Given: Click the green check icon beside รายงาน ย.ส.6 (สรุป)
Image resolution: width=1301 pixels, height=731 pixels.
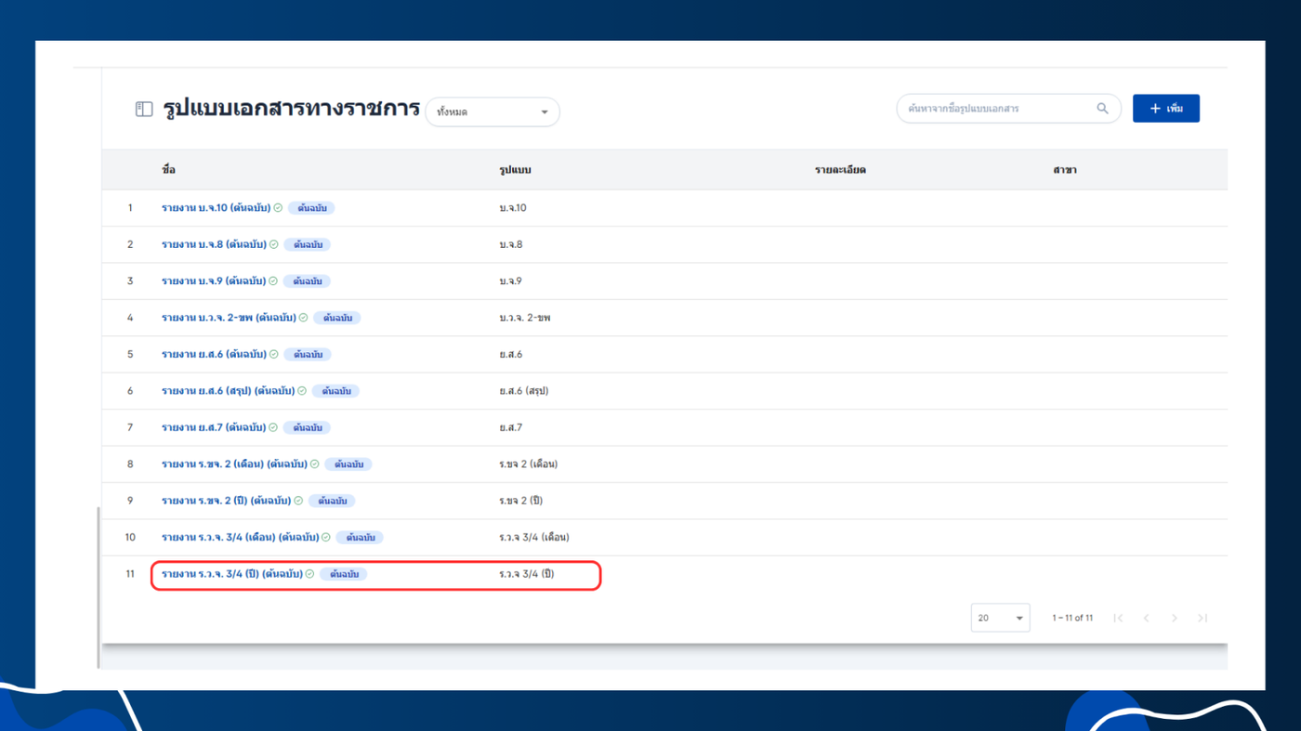Looking at the screenshot, I should click(x=302, y=391).
